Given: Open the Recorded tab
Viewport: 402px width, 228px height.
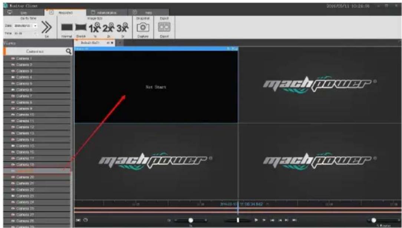Looking at the screenshot, I should point(65,12).
